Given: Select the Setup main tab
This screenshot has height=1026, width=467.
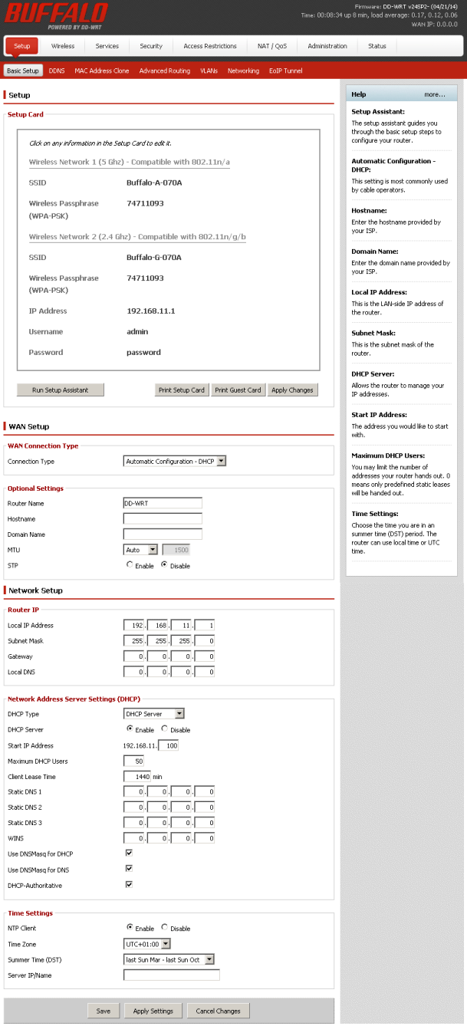Looking at the screenshot, I should (x=22, y=46).
